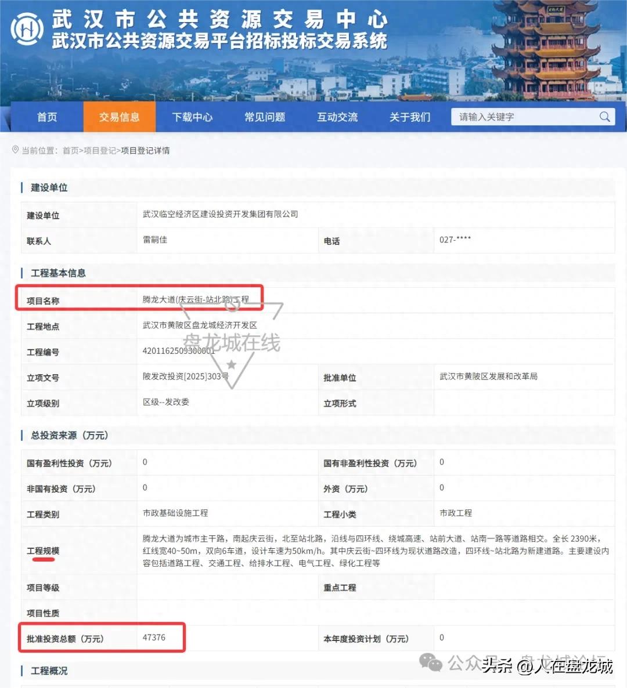Click approval document number 陂发改投资[2025]303号
This screenshot has height=688, width=627.
tap(186, 376)
